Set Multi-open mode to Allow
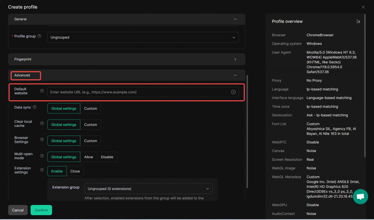Screen dimensions: 374x220 pos(89,157)
